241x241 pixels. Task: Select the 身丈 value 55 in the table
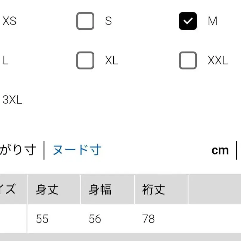[x=42, y=219]
